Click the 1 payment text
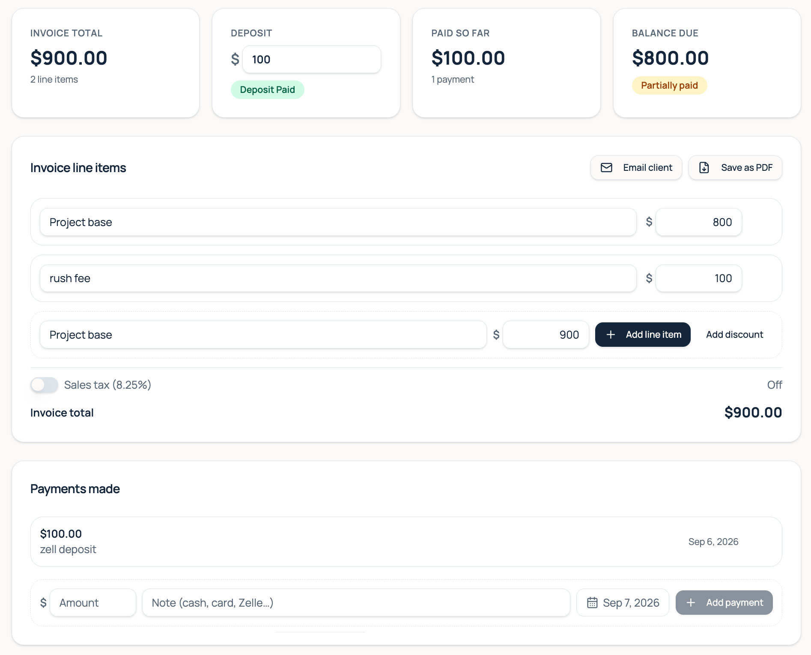Screen dimensions: 811x655 point(453,80)
